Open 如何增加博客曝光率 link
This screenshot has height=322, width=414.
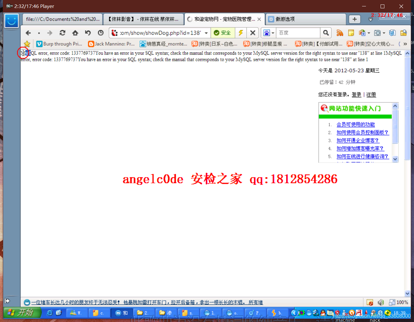[360, 148]
